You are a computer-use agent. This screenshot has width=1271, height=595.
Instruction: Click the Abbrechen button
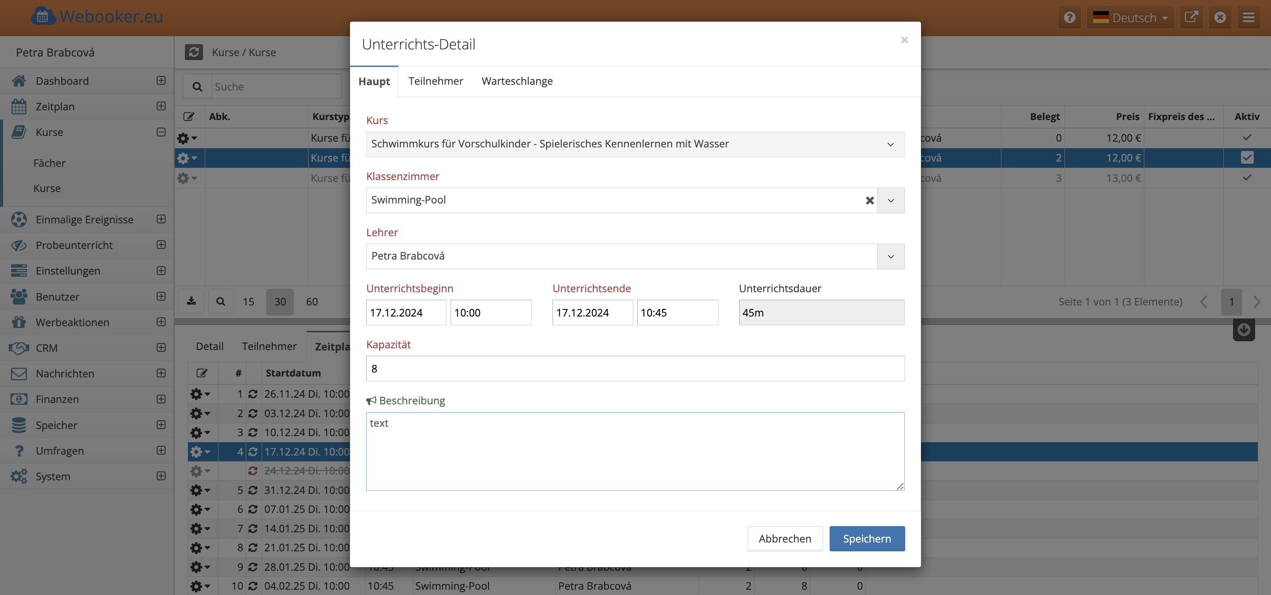click(x=785, y=539)
